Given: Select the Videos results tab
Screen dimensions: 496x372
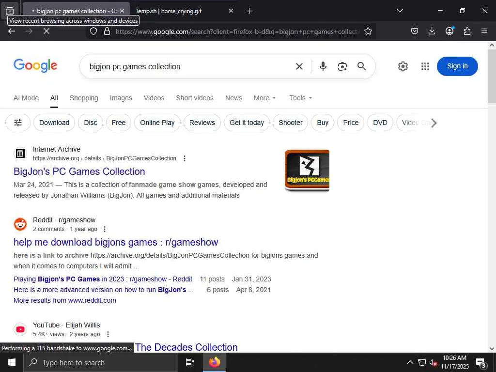Looking at the screenshot, I should point(154,98).
